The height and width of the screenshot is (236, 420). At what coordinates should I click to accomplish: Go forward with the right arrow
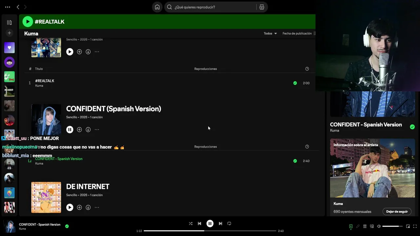point(25,7)
